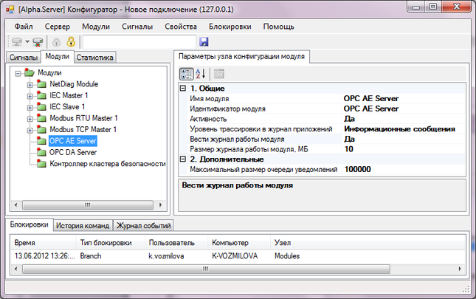Expand the IEC Slave 1 node

pos(30,108)
